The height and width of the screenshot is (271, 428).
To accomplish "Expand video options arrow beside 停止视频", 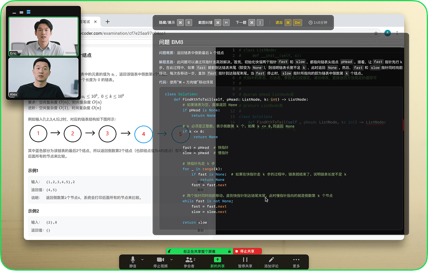I will (171, 259).
